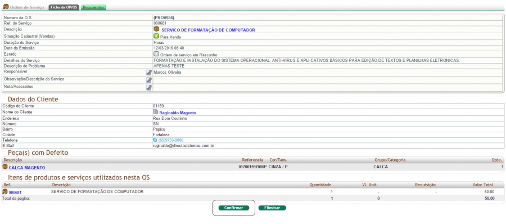Open the Documentos tab

tap(93, 7)
